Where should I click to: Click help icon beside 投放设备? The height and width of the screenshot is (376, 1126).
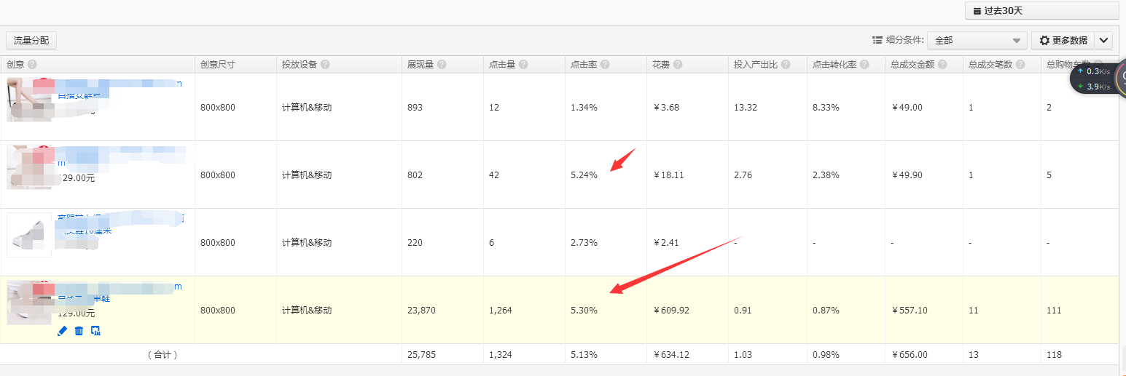tap(325, 65)
